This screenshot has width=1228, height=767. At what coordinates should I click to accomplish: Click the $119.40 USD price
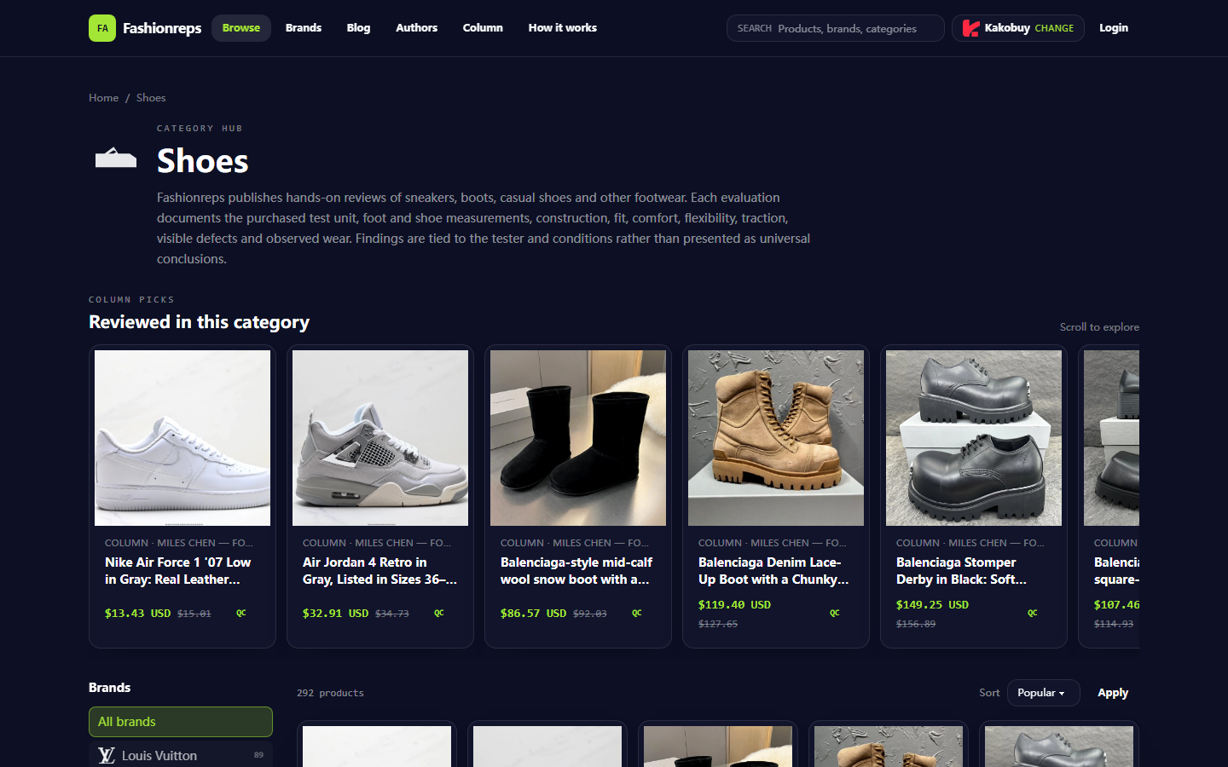(x=734, y=605)
